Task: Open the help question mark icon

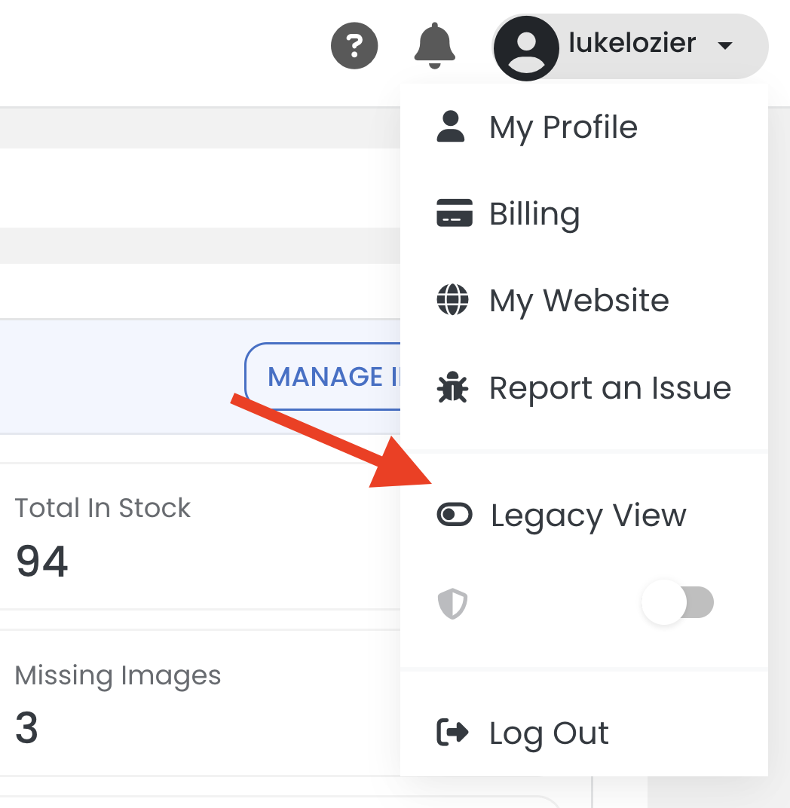Action: (x=354, y=46)
